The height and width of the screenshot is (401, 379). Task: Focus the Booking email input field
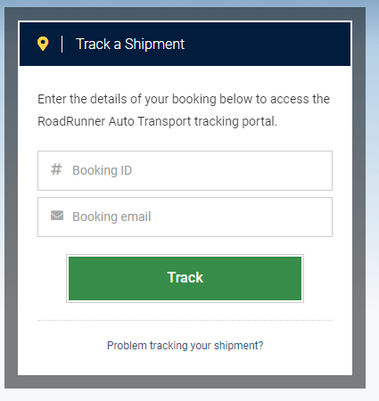tap(185, 217)
